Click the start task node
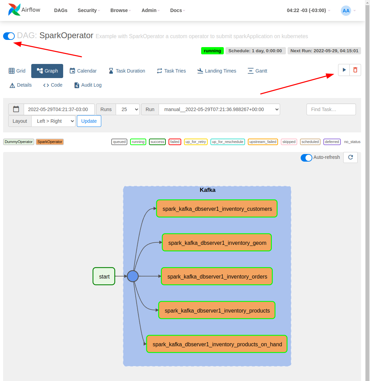370x381 pixels. pyautogui.click(x=104, y=276)
